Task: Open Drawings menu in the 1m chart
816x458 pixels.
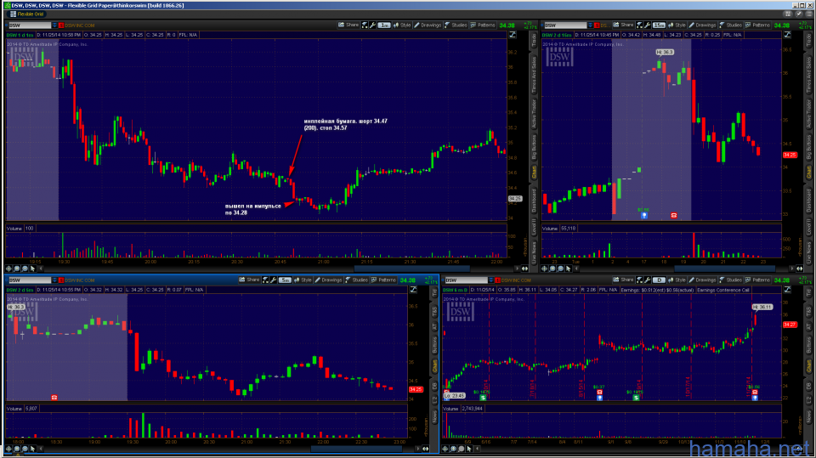Action: (428, 25)
